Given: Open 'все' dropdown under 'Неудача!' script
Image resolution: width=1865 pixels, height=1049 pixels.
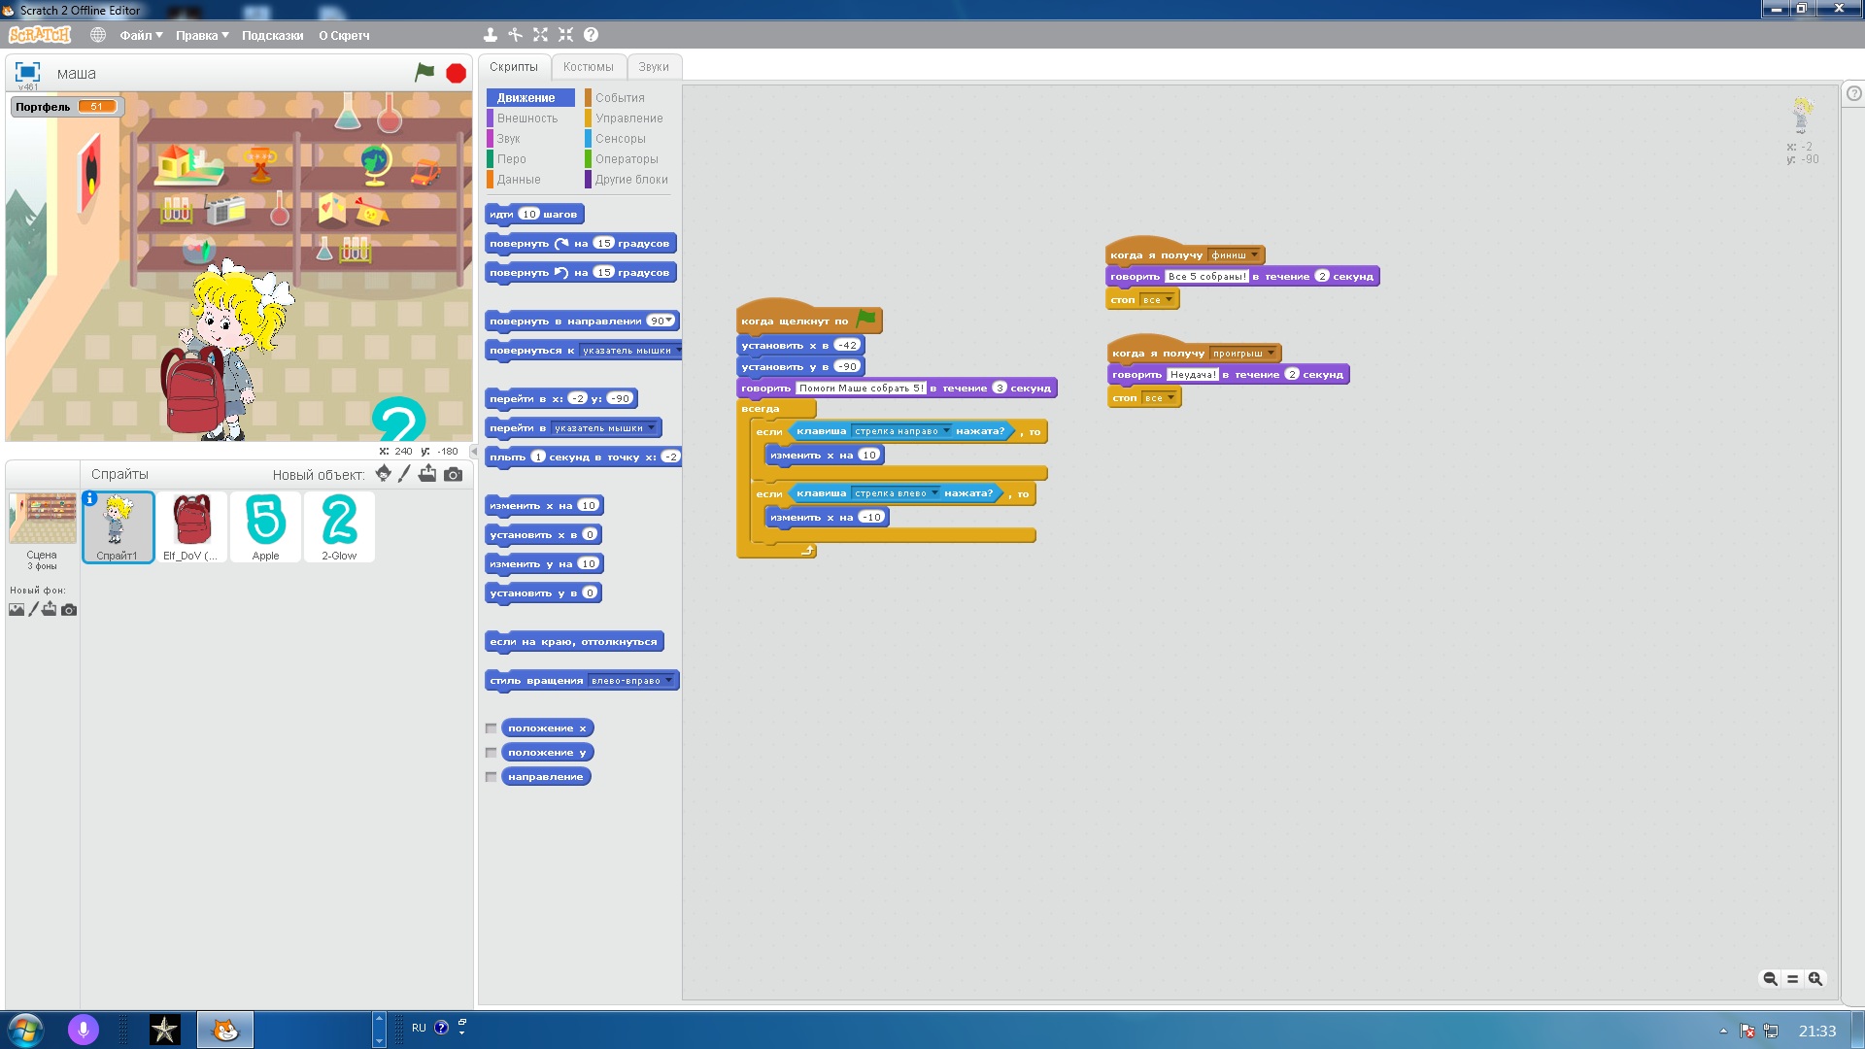Looking at the screenshot, I should (x=1170, y=398).
